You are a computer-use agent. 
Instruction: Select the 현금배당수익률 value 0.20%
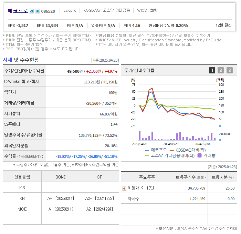(182, 26)
